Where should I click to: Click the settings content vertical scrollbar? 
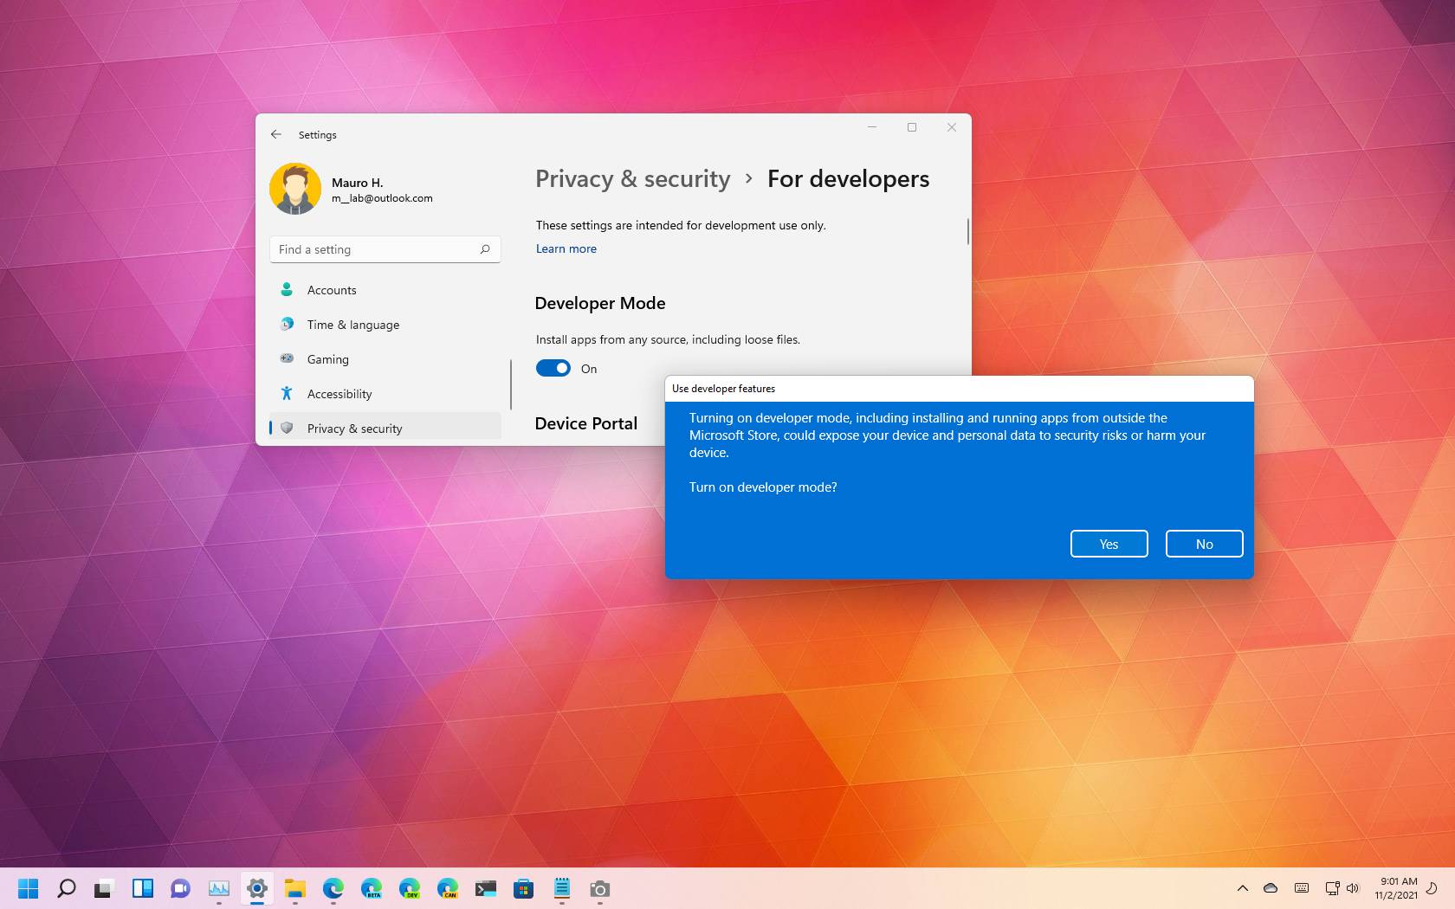point(967,231)
